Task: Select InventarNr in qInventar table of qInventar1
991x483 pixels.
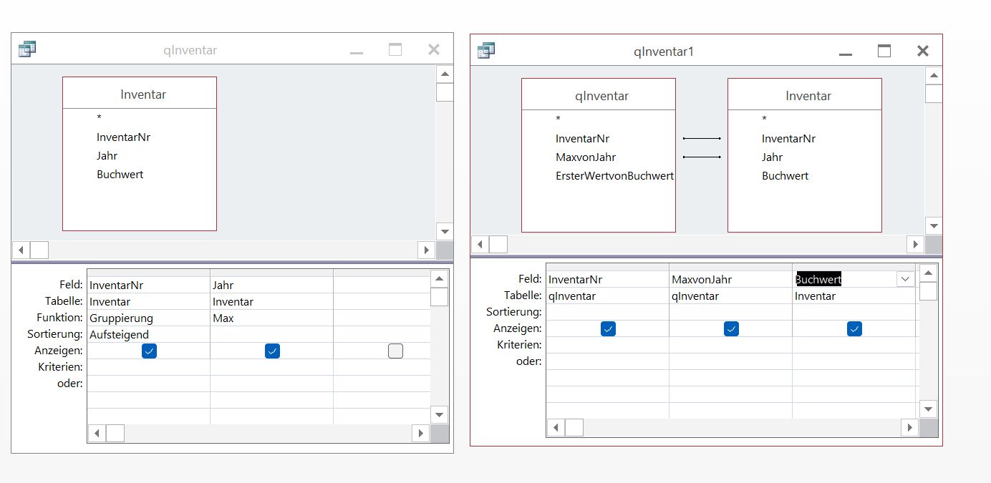Action: click(x=582, y=138)
